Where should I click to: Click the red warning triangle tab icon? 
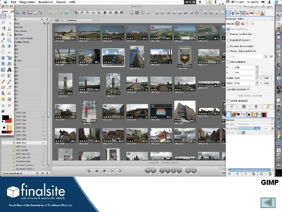point(262,13)
